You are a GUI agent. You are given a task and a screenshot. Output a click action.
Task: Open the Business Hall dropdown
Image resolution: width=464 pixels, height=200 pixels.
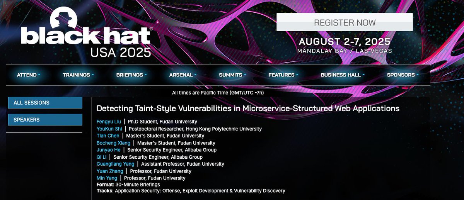(343, 75)
